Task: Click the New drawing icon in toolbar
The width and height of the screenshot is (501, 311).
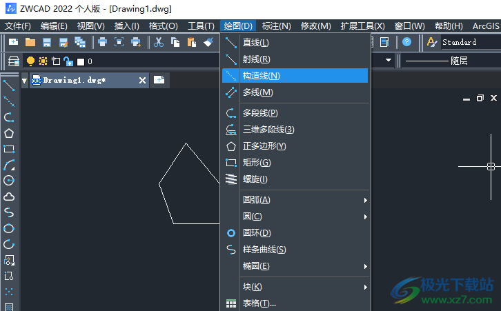Action: pos(13,42)
